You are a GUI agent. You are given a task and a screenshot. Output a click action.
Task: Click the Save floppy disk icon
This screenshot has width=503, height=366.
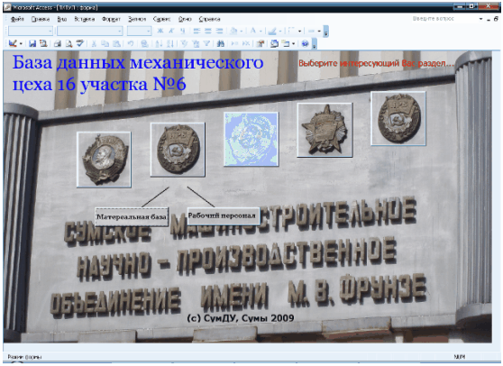[x=32, y=43]
